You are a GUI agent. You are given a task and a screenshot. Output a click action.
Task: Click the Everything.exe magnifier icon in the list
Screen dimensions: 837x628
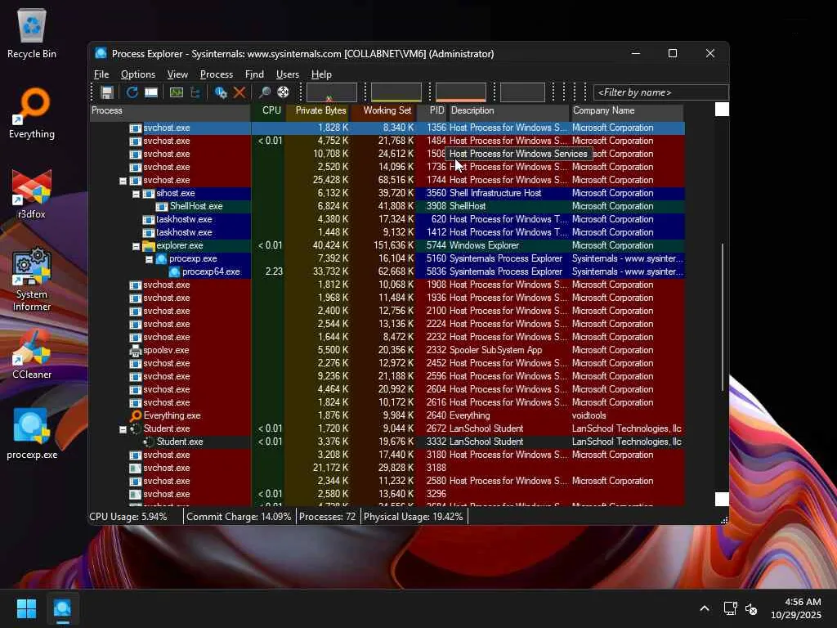[136, 415]
